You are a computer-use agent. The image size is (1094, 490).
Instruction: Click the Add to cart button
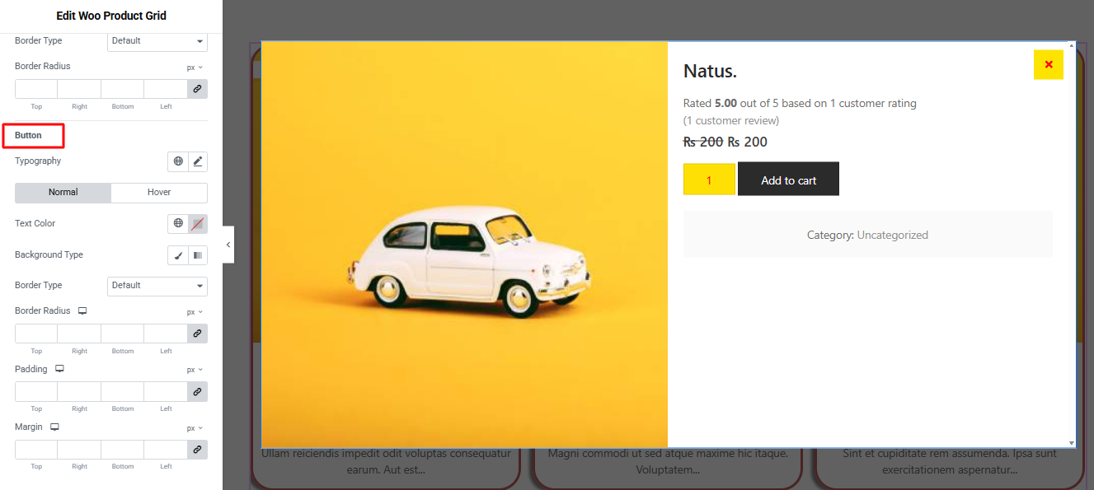click(788, 180)
